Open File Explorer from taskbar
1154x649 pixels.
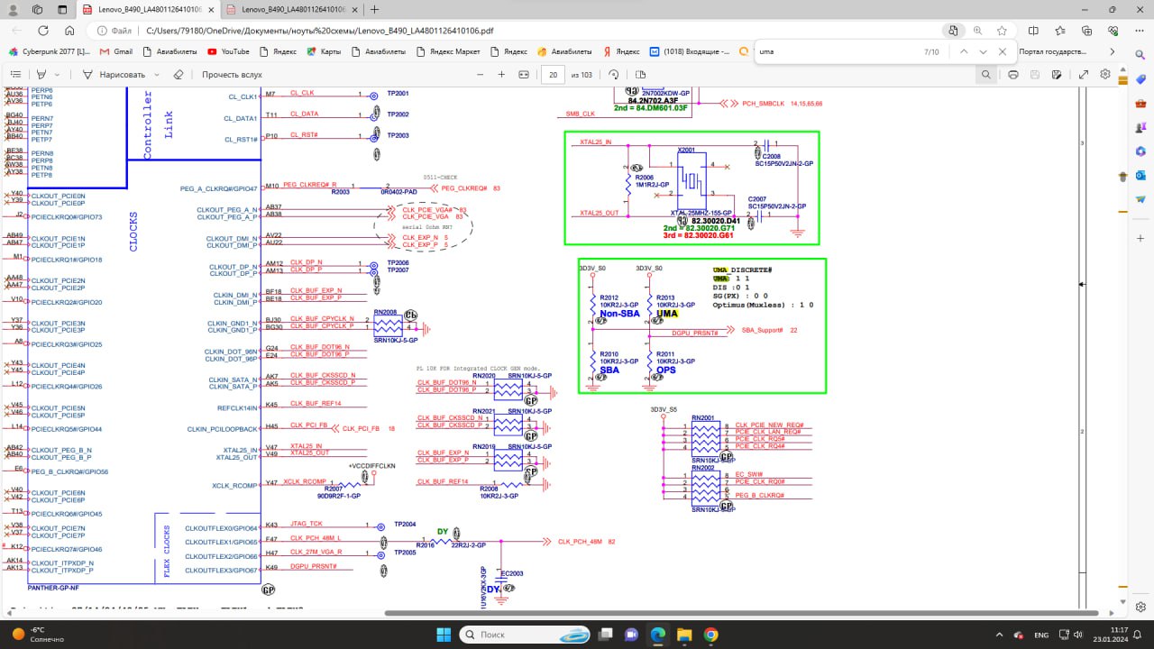click(684, 635)
